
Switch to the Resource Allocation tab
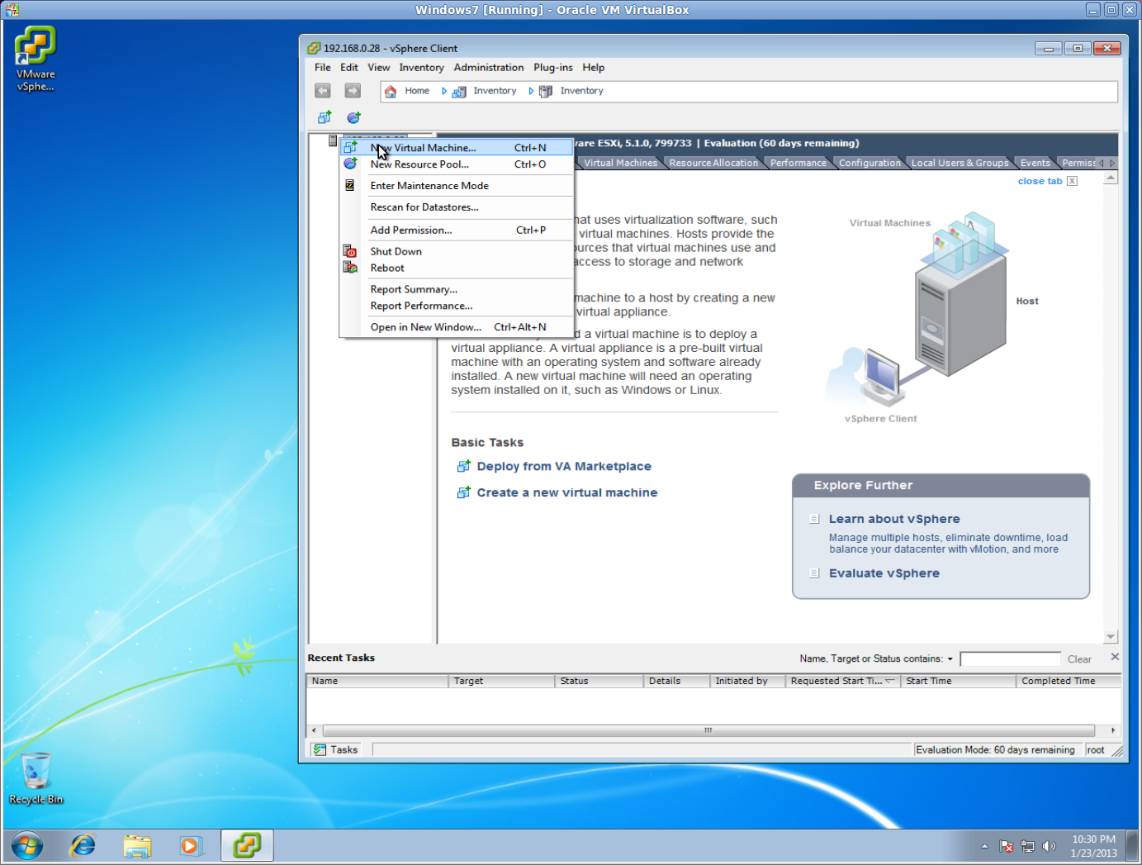click(713, 163)
